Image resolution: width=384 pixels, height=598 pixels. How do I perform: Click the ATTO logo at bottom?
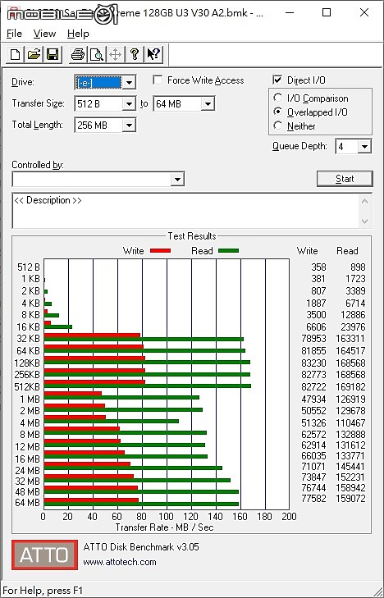(44, 555)
